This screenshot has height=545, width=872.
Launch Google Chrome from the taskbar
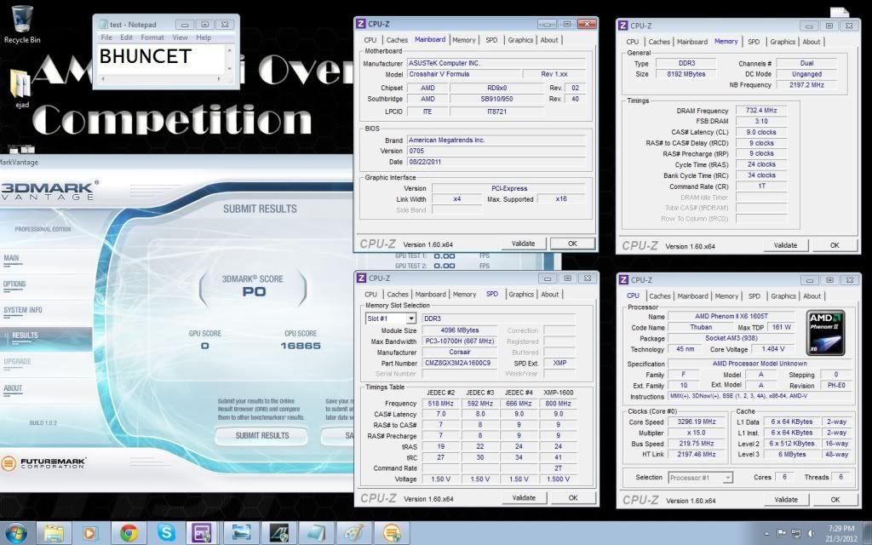[129, 533]
